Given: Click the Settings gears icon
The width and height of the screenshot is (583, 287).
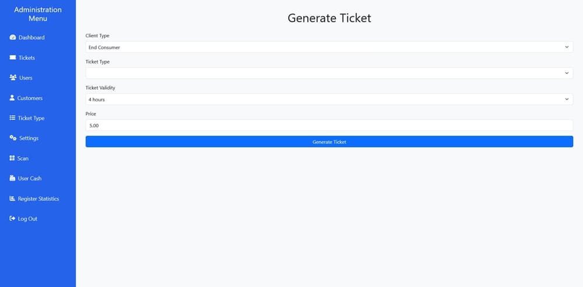Looking at the screenshot, I should 13,138.
